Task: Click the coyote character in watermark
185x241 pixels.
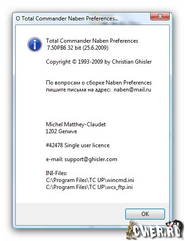Action: pos(132,230)
